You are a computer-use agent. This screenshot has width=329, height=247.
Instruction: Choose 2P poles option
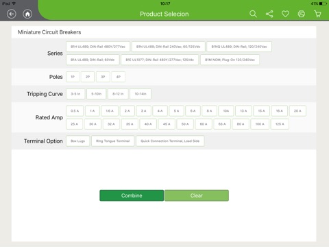[88, 77]
